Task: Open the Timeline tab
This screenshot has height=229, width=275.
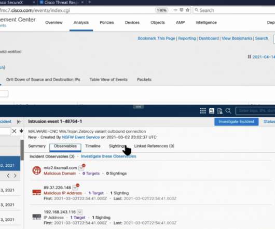Action: tap(93, 146)
